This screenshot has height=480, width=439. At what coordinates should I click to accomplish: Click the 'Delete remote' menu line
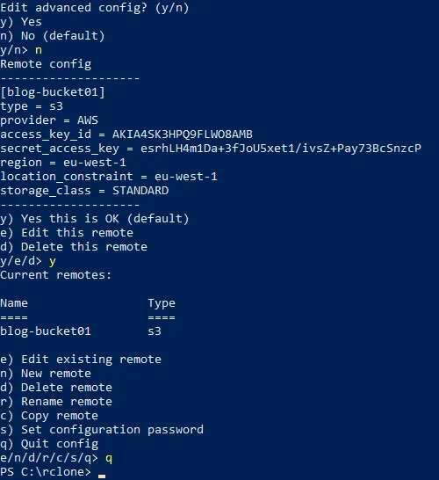pos(56,388)
